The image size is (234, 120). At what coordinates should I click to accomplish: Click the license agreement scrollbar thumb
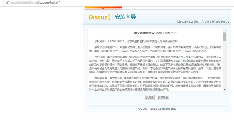(225, 37)
